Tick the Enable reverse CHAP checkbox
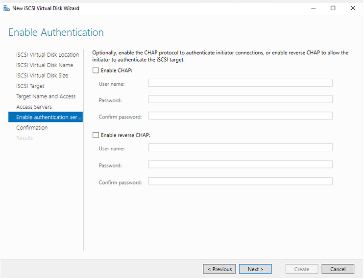This screenshot has width=364, height=279. pos(96,135)
